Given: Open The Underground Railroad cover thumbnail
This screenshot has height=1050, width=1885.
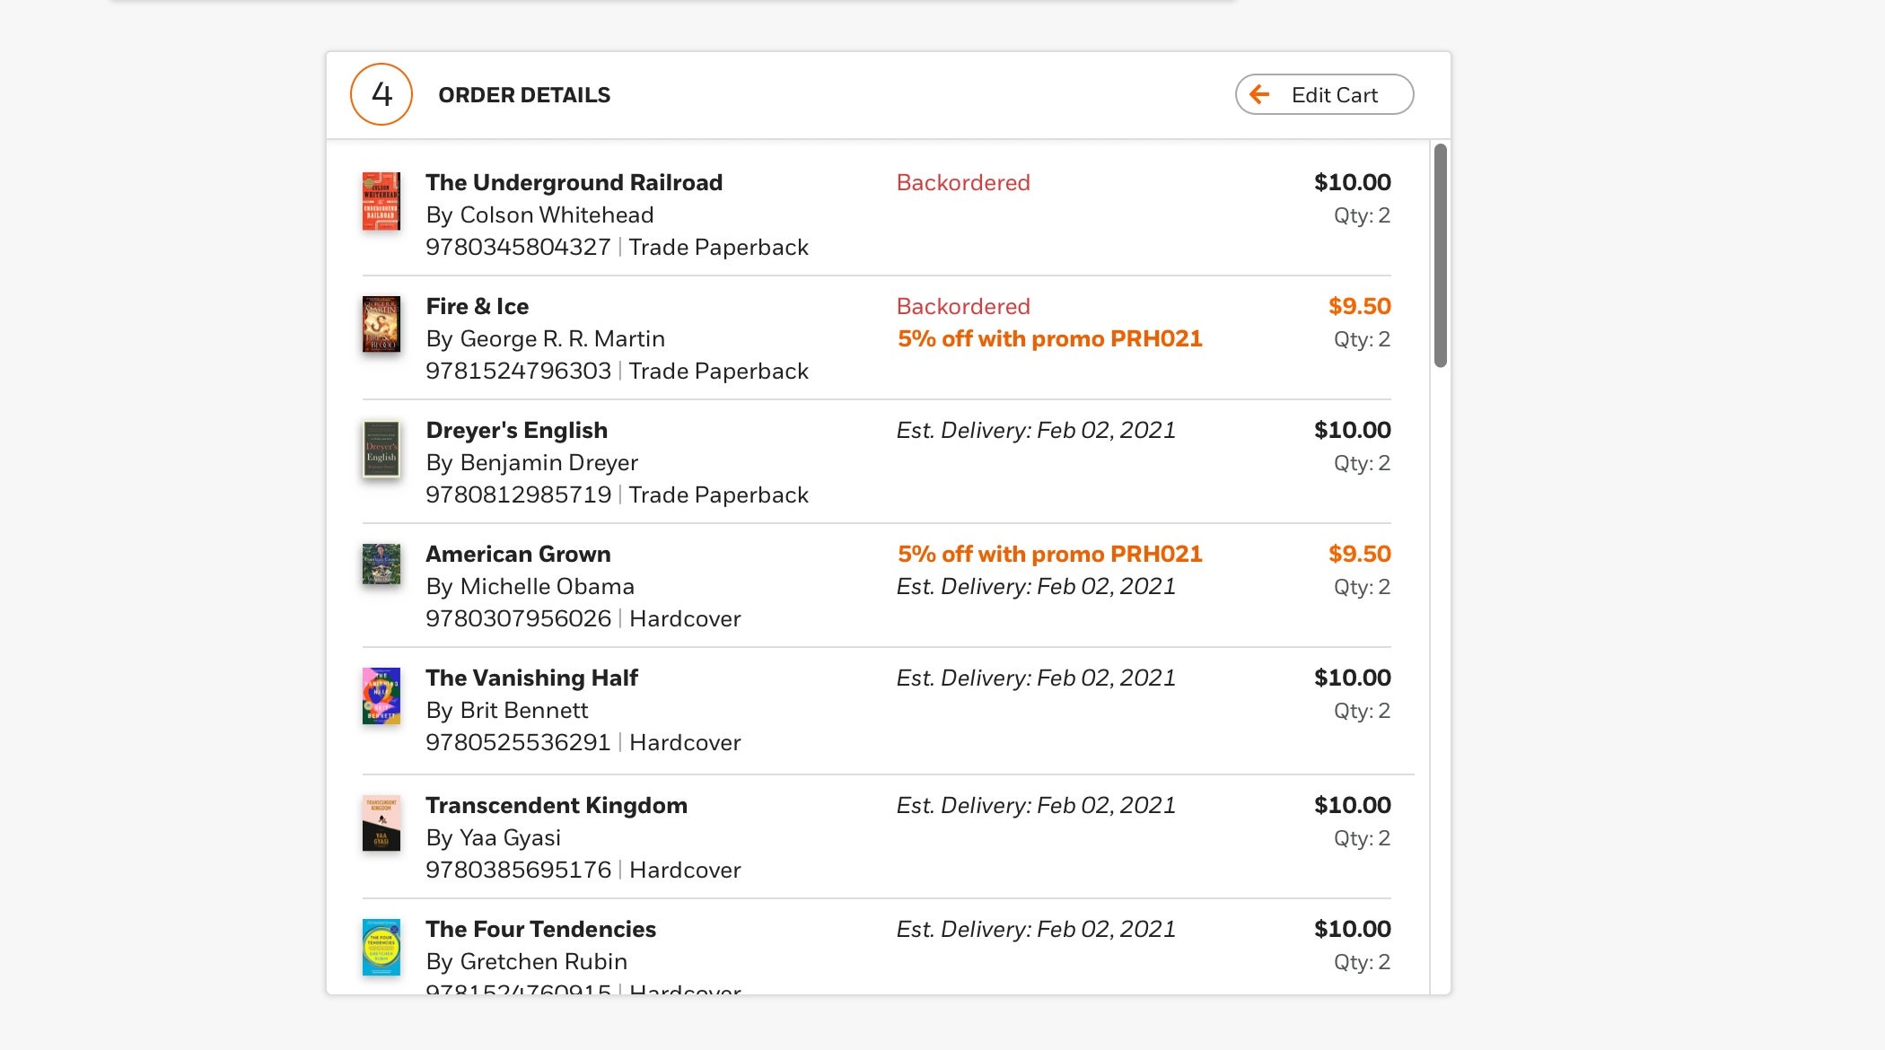Looking at the screenshot, I should point(381,201).
